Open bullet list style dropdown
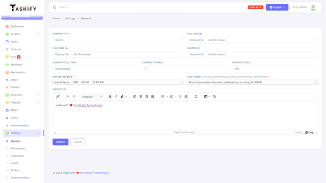The image size is (326, 183). click(167, 97)
